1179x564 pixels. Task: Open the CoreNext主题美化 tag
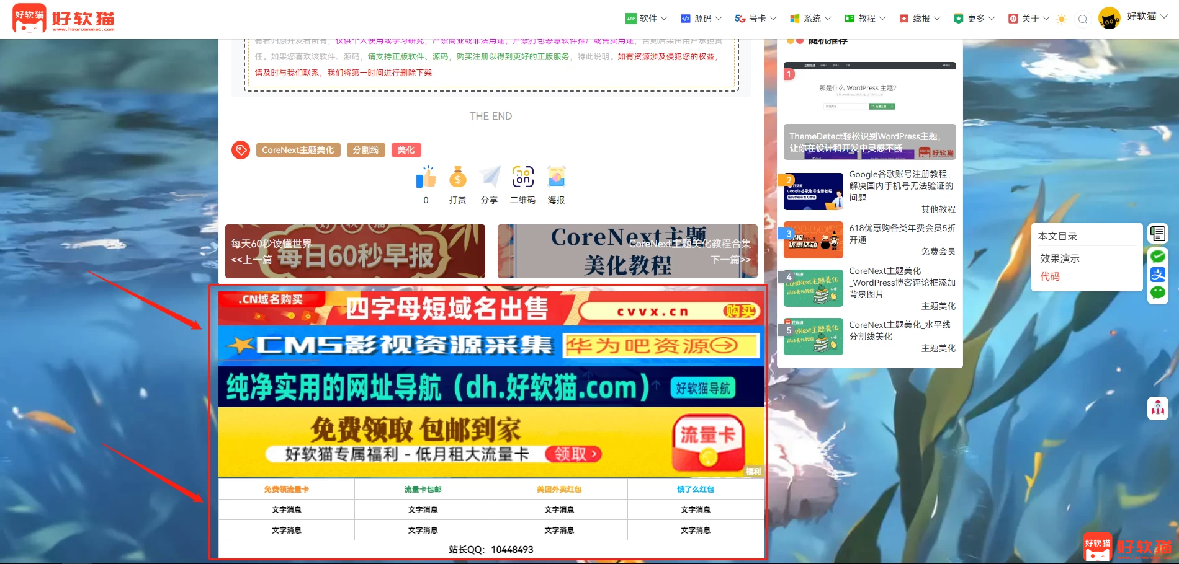click(298, 150)
